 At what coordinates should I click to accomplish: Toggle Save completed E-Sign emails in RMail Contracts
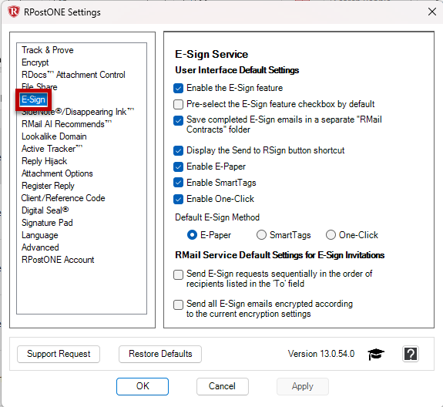click(178, 121)
